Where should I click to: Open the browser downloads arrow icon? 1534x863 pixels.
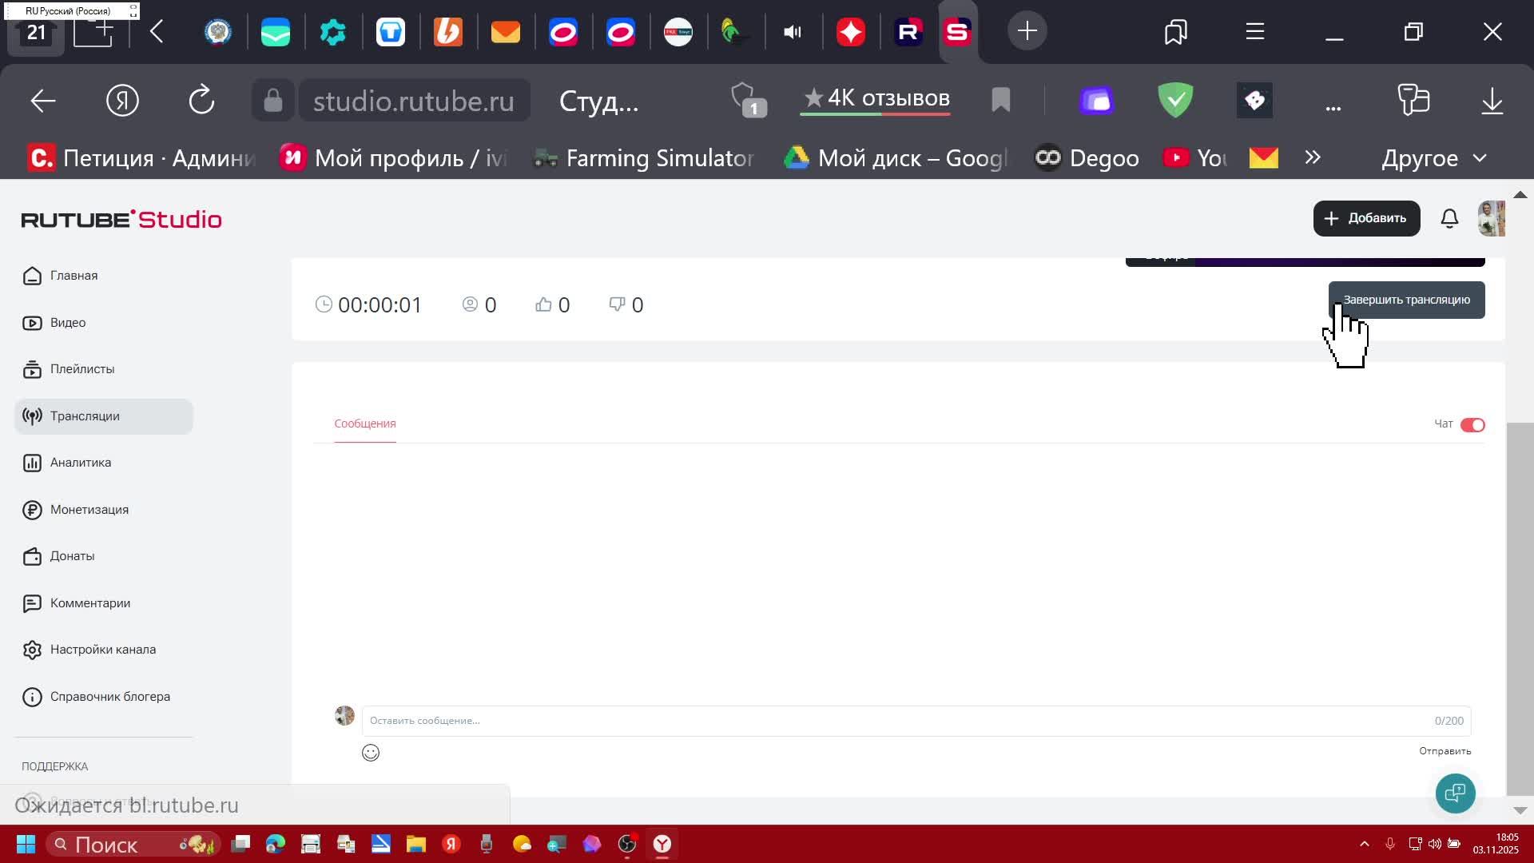1492,101
